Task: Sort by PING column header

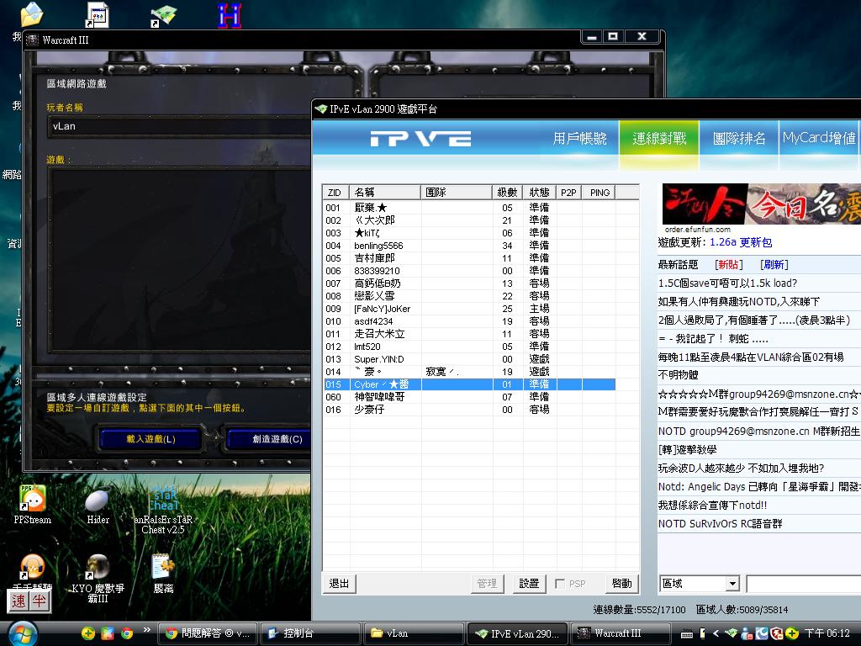Action: click(599, 193)
